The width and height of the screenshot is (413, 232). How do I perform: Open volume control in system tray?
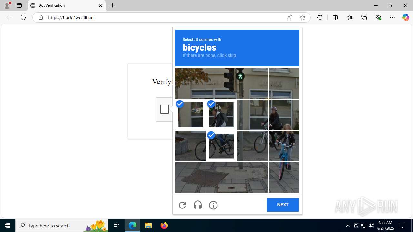[x=371, y=226]
